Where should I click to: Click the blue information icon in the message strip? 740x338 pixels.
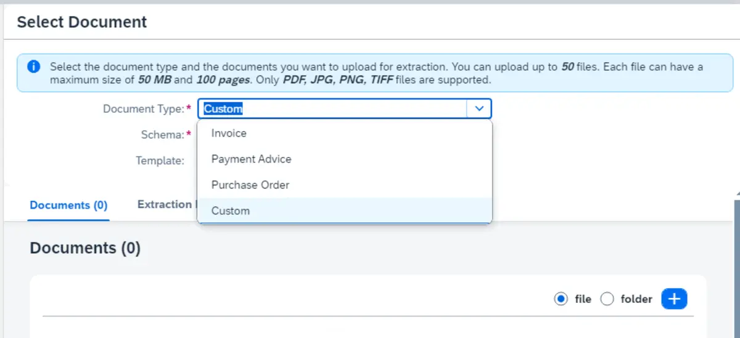pos(34,66)
